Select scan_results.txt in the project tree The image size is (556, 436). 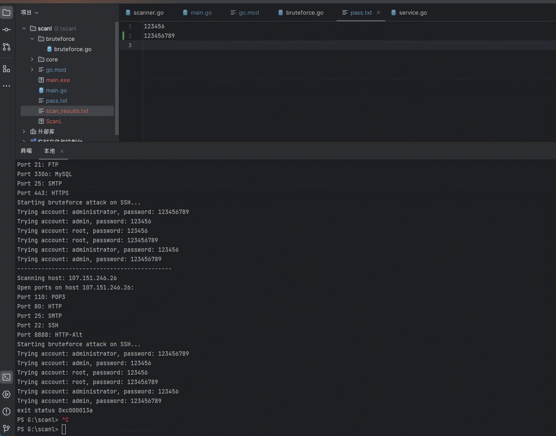(67, 111)
